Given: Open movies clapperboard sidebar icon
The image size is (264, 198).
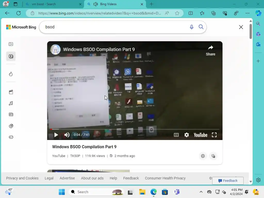Looking at the screenshot, I should tap(11, 92).
